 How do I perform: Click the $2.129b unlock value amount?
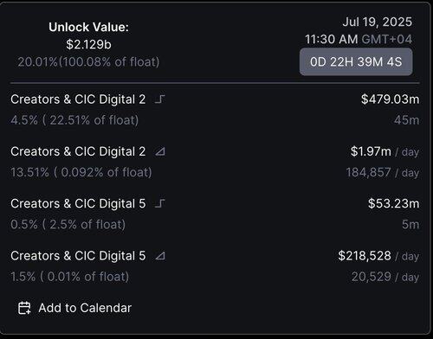coord(88,44)
